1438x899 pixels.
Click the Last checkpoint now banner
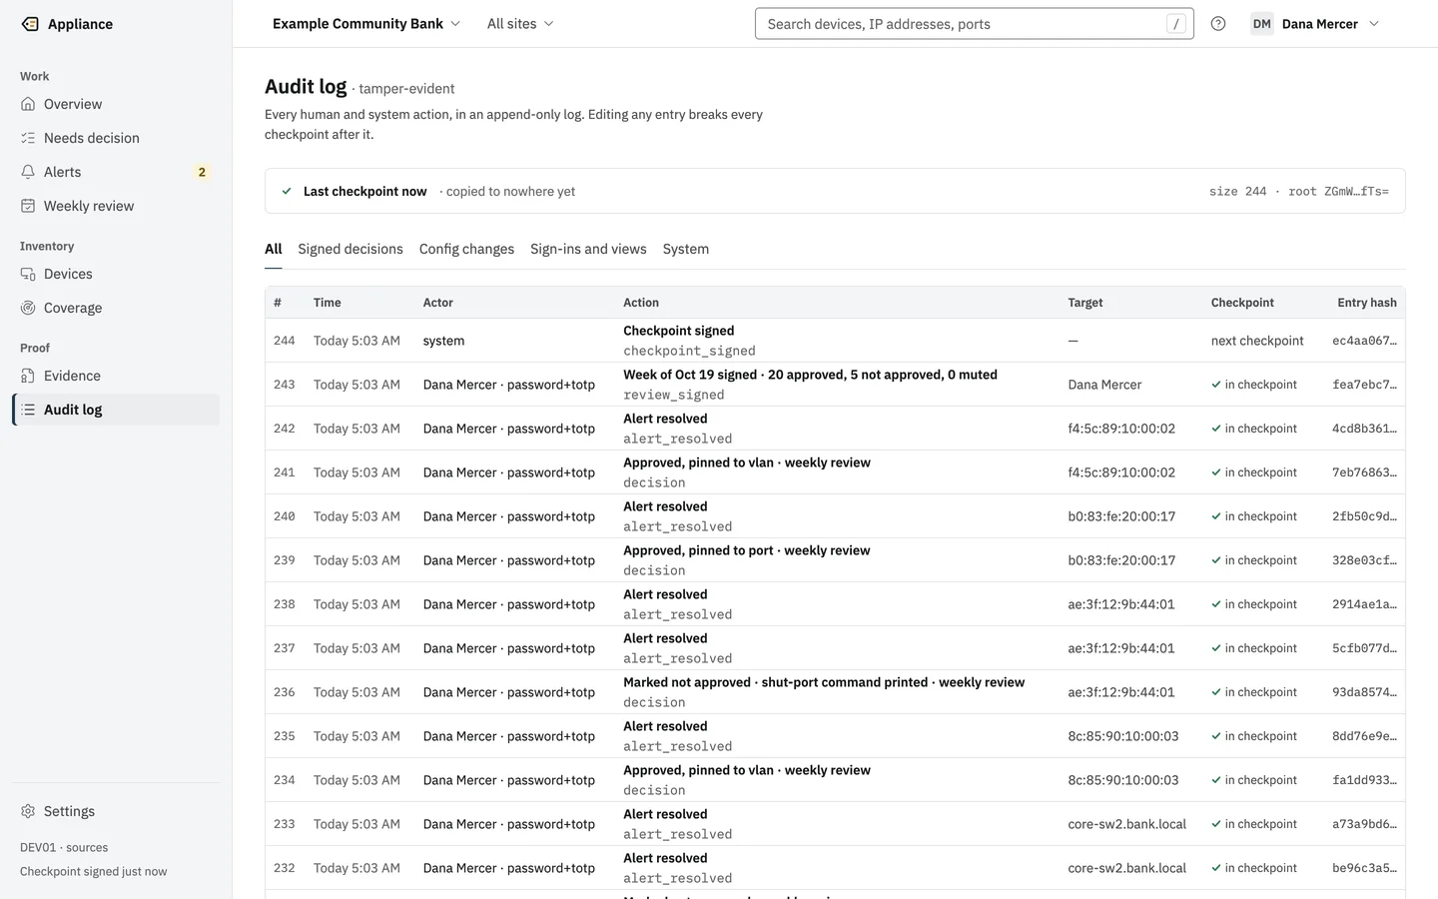click(x=835, y=191)
